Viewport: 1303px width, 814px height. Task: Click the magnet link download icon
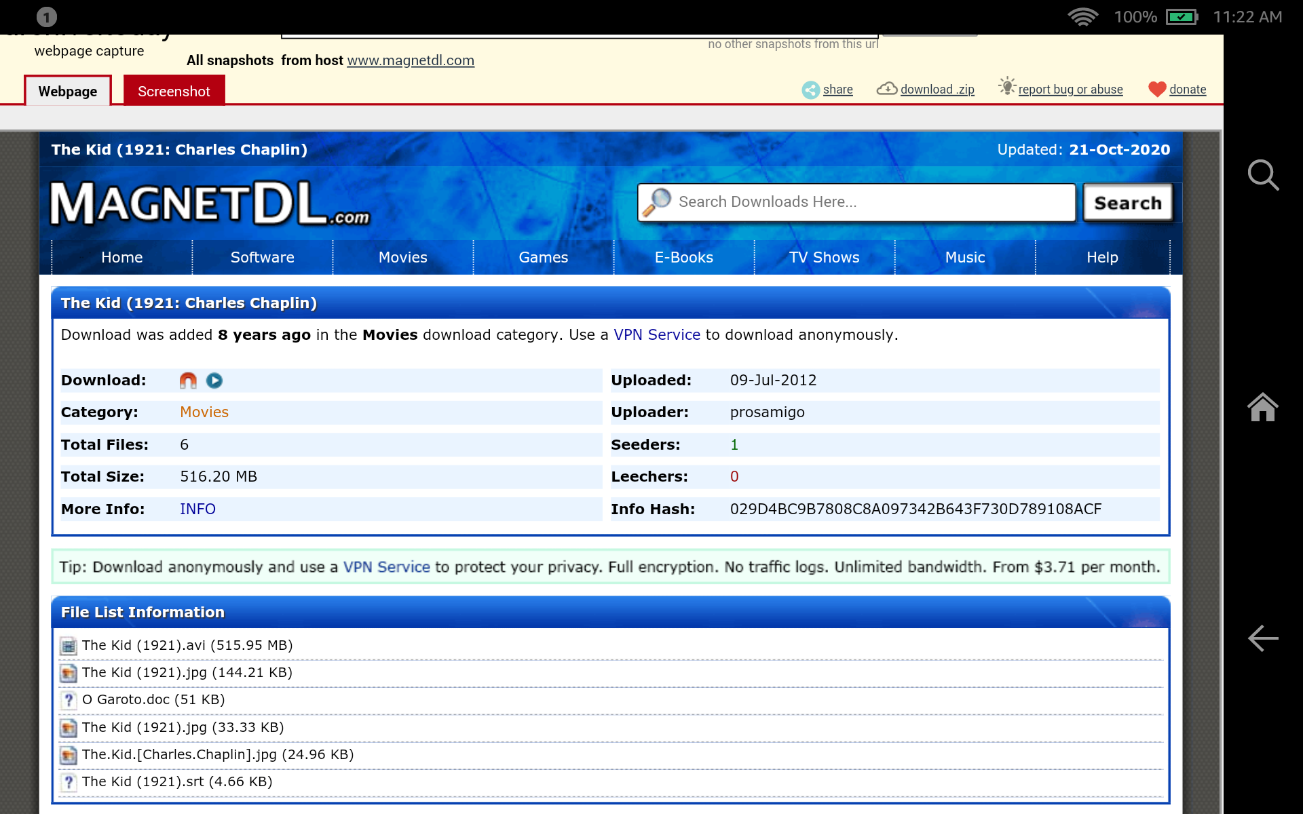click(x=188, y=381)
